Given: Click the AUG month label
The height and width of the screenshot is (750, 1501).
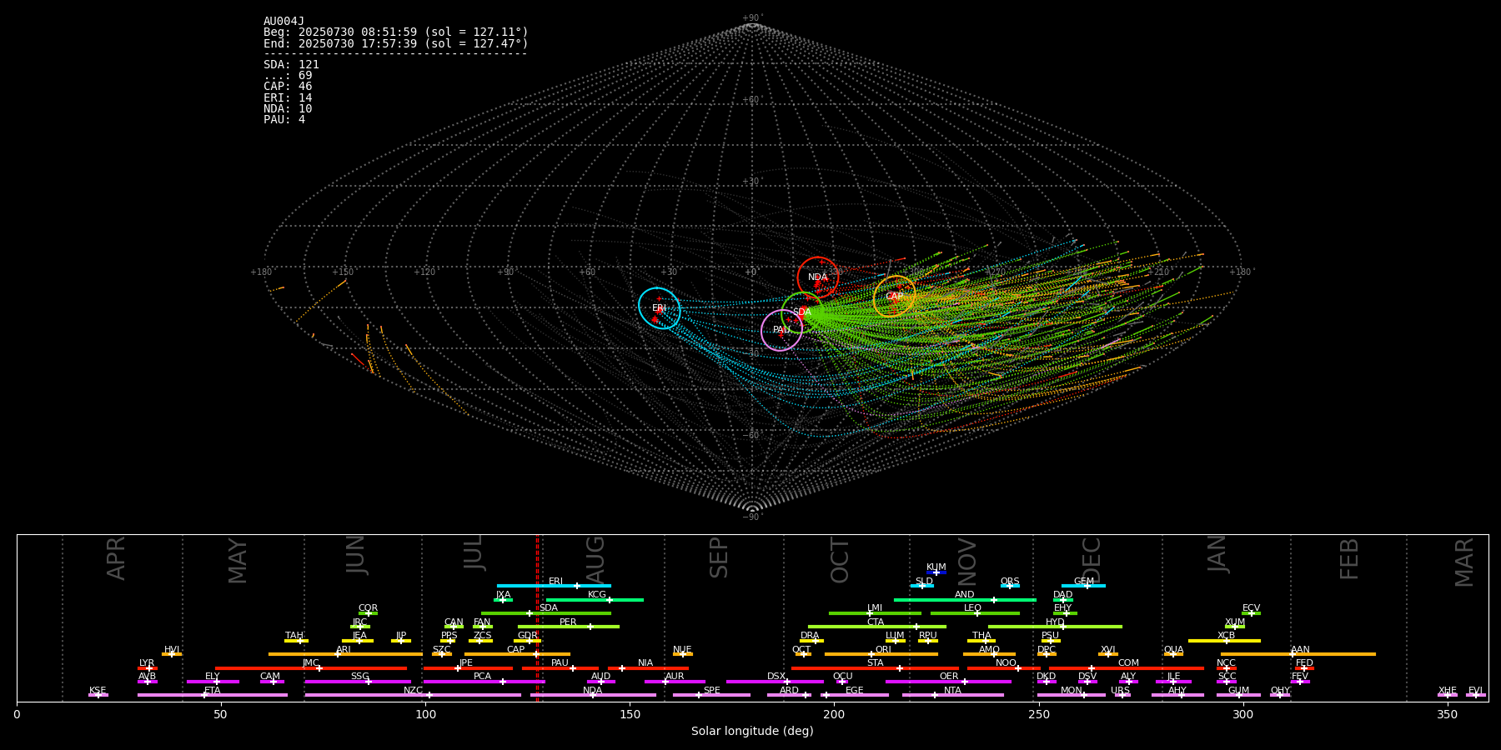Looking at the screenshot, I should point(596,560).
